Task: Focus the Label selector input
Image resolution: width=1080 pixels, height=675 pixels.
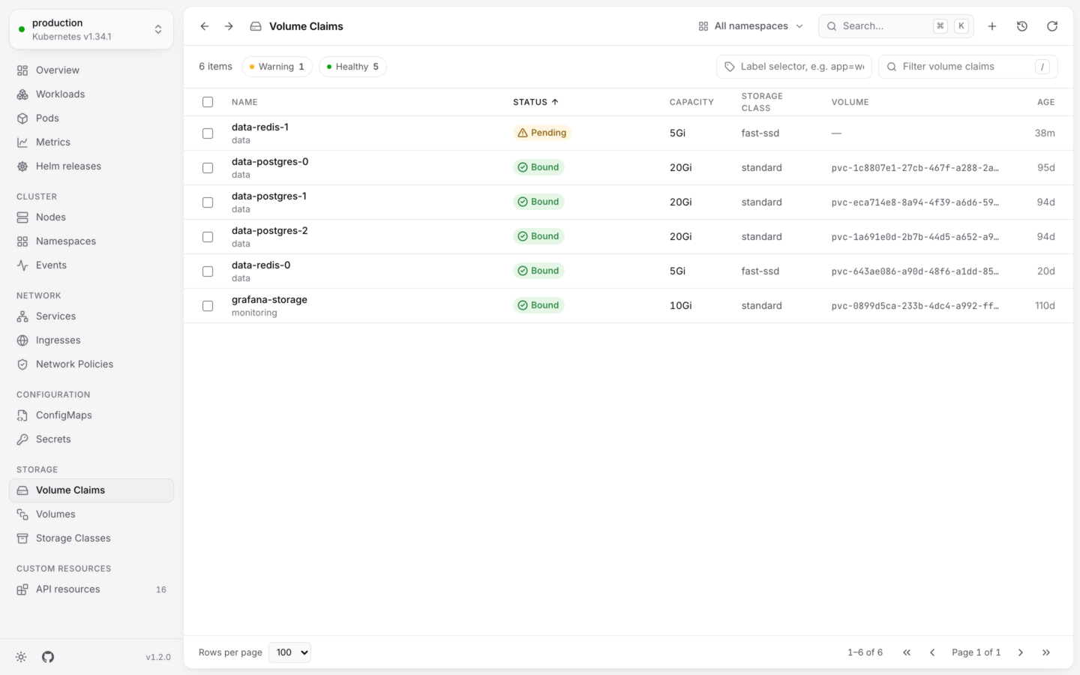Action: click(x=794, y=67)
